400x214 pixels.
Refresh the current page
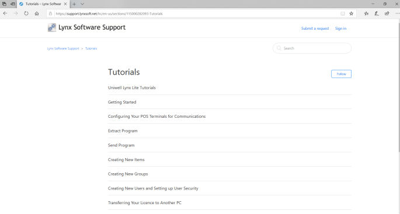pyautogui.click(x=26, y=13)
